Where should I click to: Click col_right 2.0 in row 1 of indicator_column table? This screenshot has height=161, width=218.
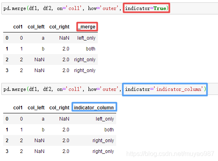click(x=66, y=130)
